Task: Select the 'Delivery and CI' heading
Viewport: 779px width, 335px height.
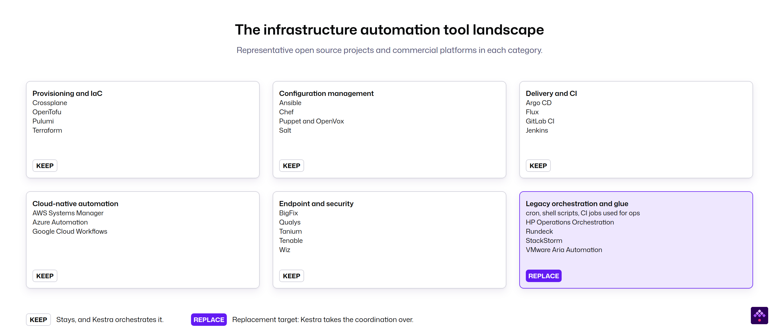Action: click(x=551, y=94)
